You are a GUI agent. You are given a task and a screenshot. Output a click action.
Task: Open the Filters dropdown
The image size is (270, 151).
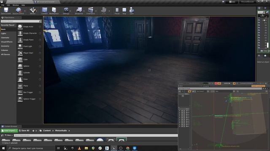point(8,135)
